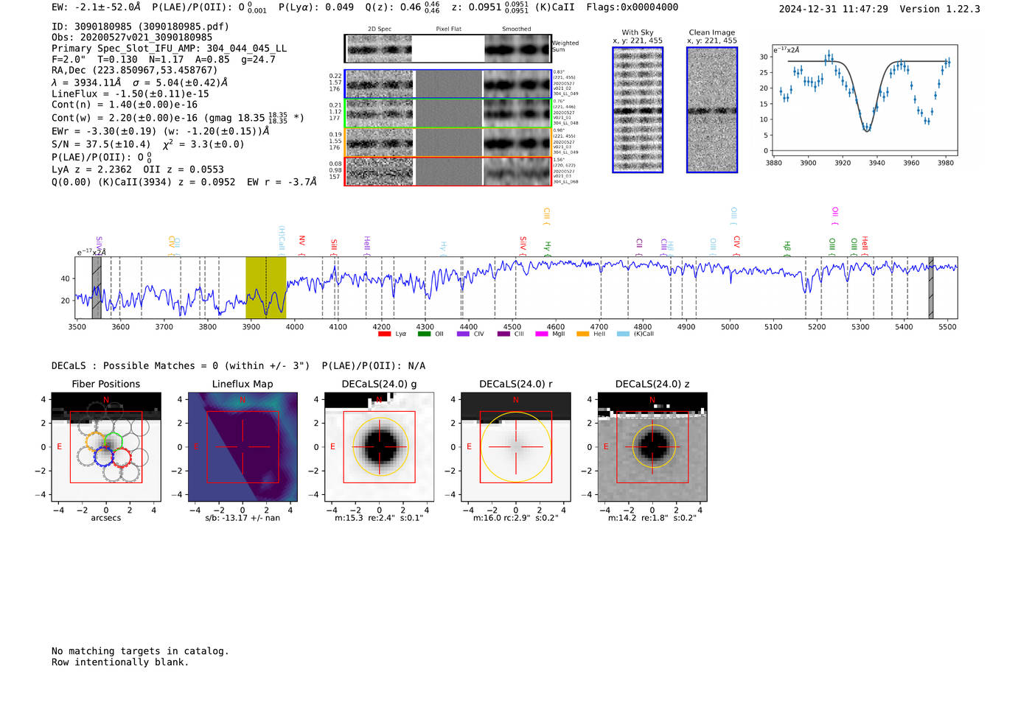Click the light blue (K)CaII legend swatch
This screenshot has height=702, width=1032.
(x=624, y=334)
